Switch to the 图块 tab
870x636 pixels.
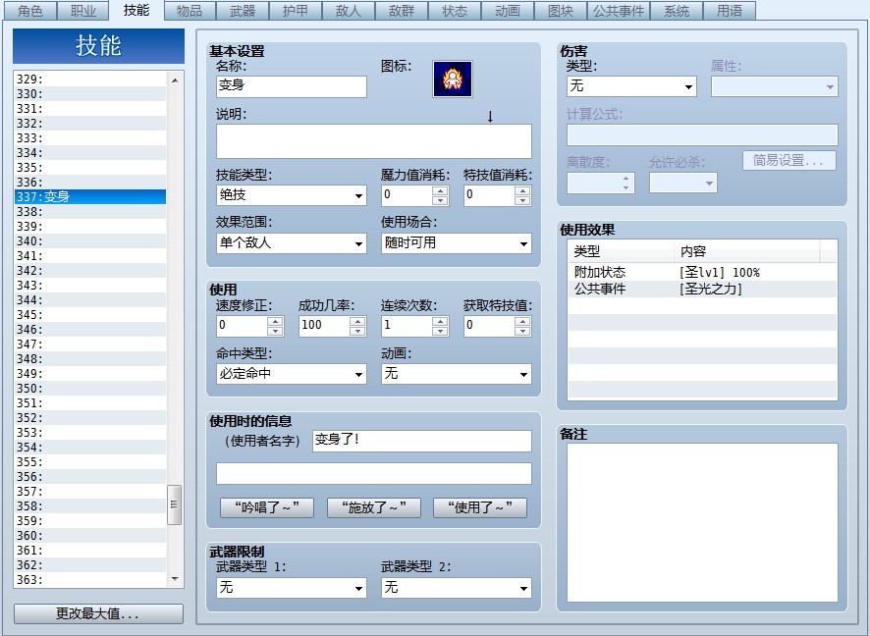point(561,11)
